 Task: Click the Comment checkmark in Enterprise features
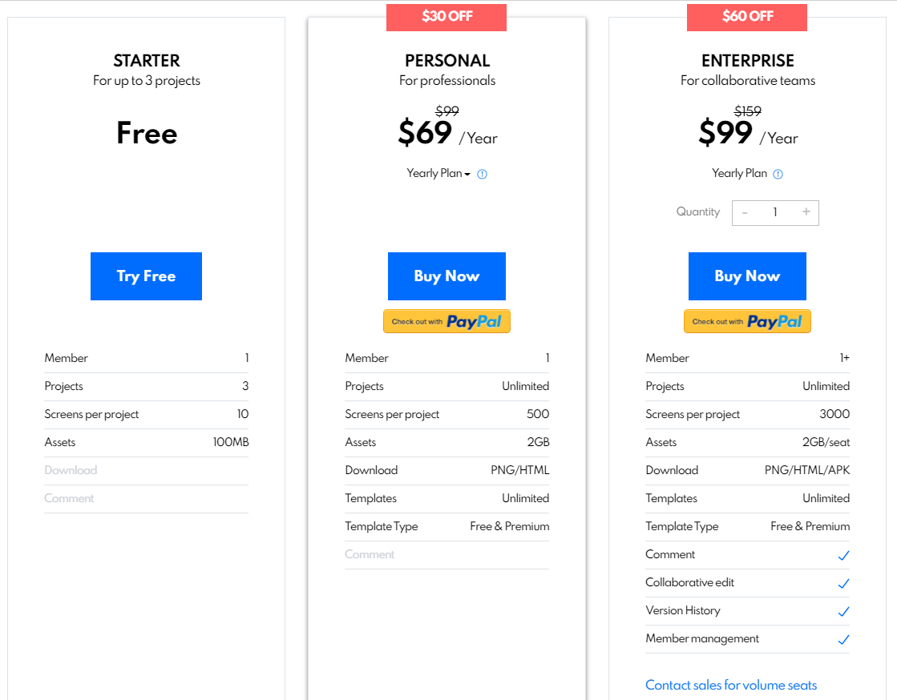coord(843,555)
